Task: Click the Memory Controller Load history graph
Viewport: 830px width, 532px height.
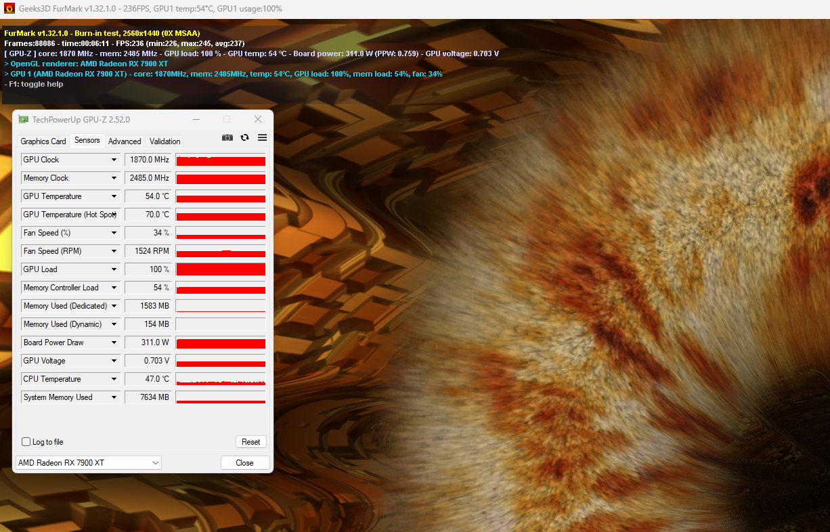Action: [221, 288]
